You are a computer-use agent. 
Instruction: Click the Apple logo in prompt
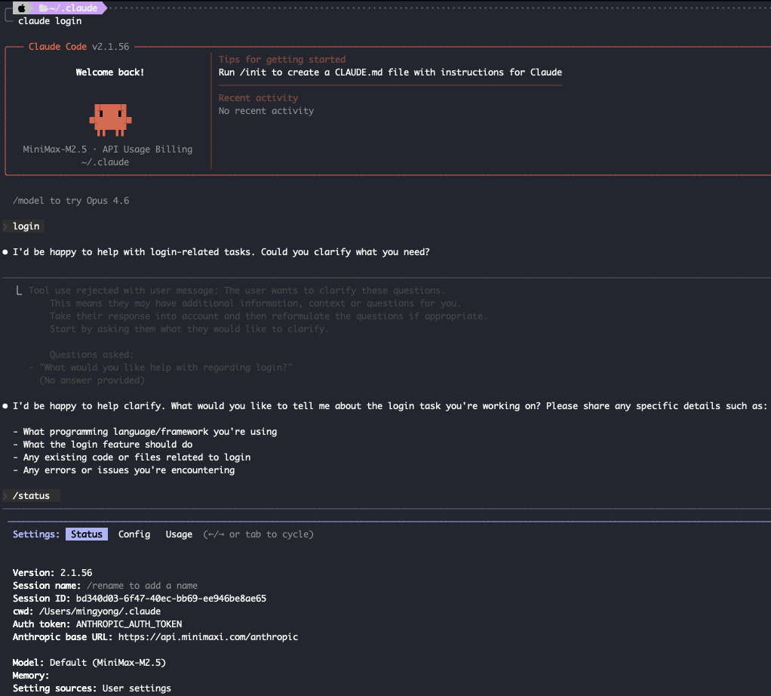(22, 8)
